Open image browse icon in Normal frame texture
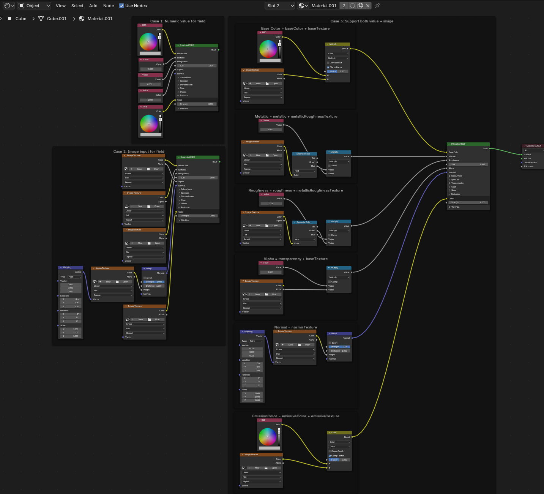This screenshot has height=494, width=544. pos(278,345)
